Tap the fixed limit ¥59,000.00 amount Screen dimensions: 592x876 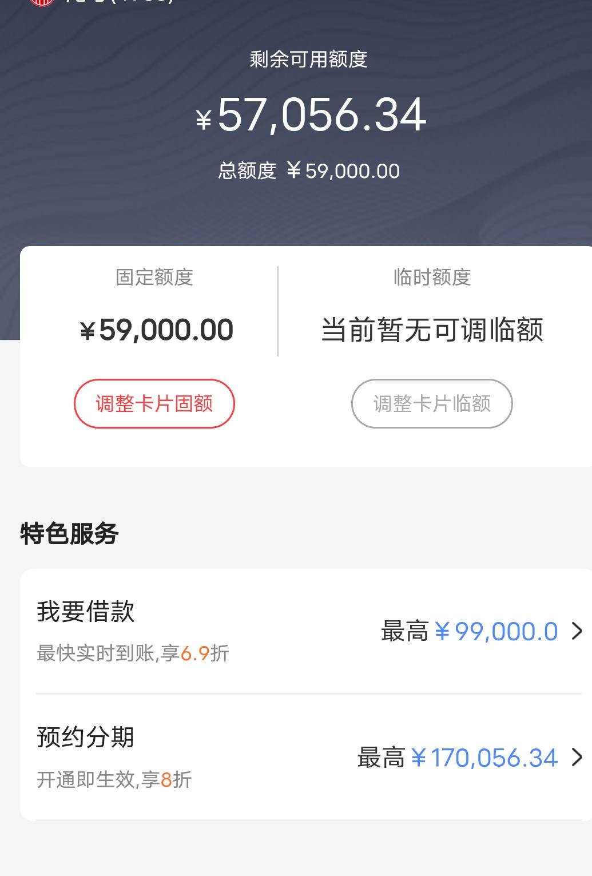[156, 330]
